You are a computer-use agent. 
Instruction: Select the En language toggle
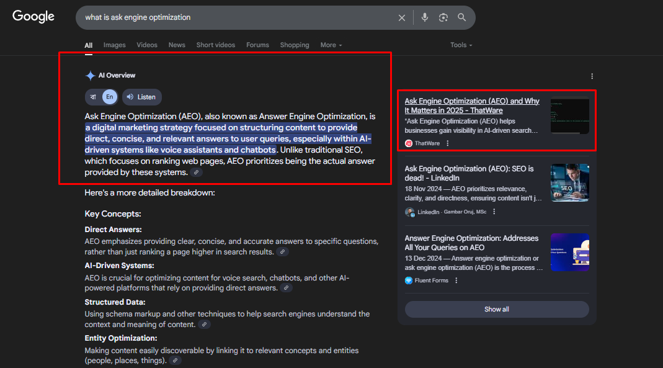110,97
